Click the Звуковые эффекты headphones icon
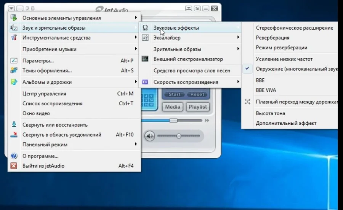The width and height of the screenshot is (343, 210). [x=145, y=28]
